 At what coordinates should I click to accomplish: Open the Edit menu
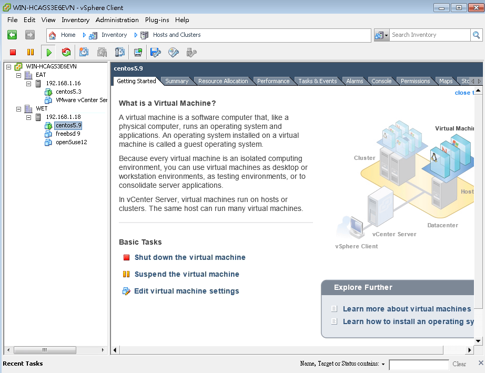click(29, 20)
